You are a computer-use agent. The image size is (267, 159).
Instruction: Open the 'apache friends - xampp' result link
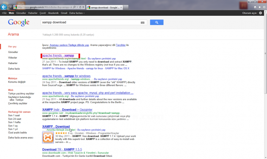[58, 56]
